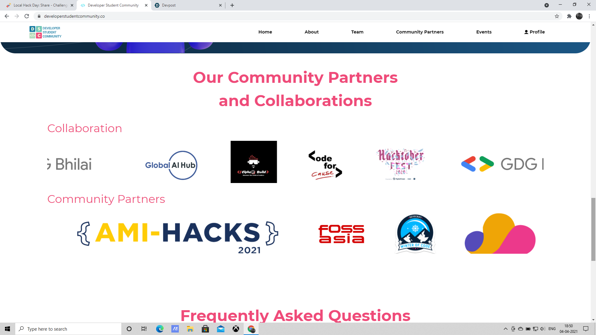Open the Chrome profile dropdown arrow

click(547, 5)
